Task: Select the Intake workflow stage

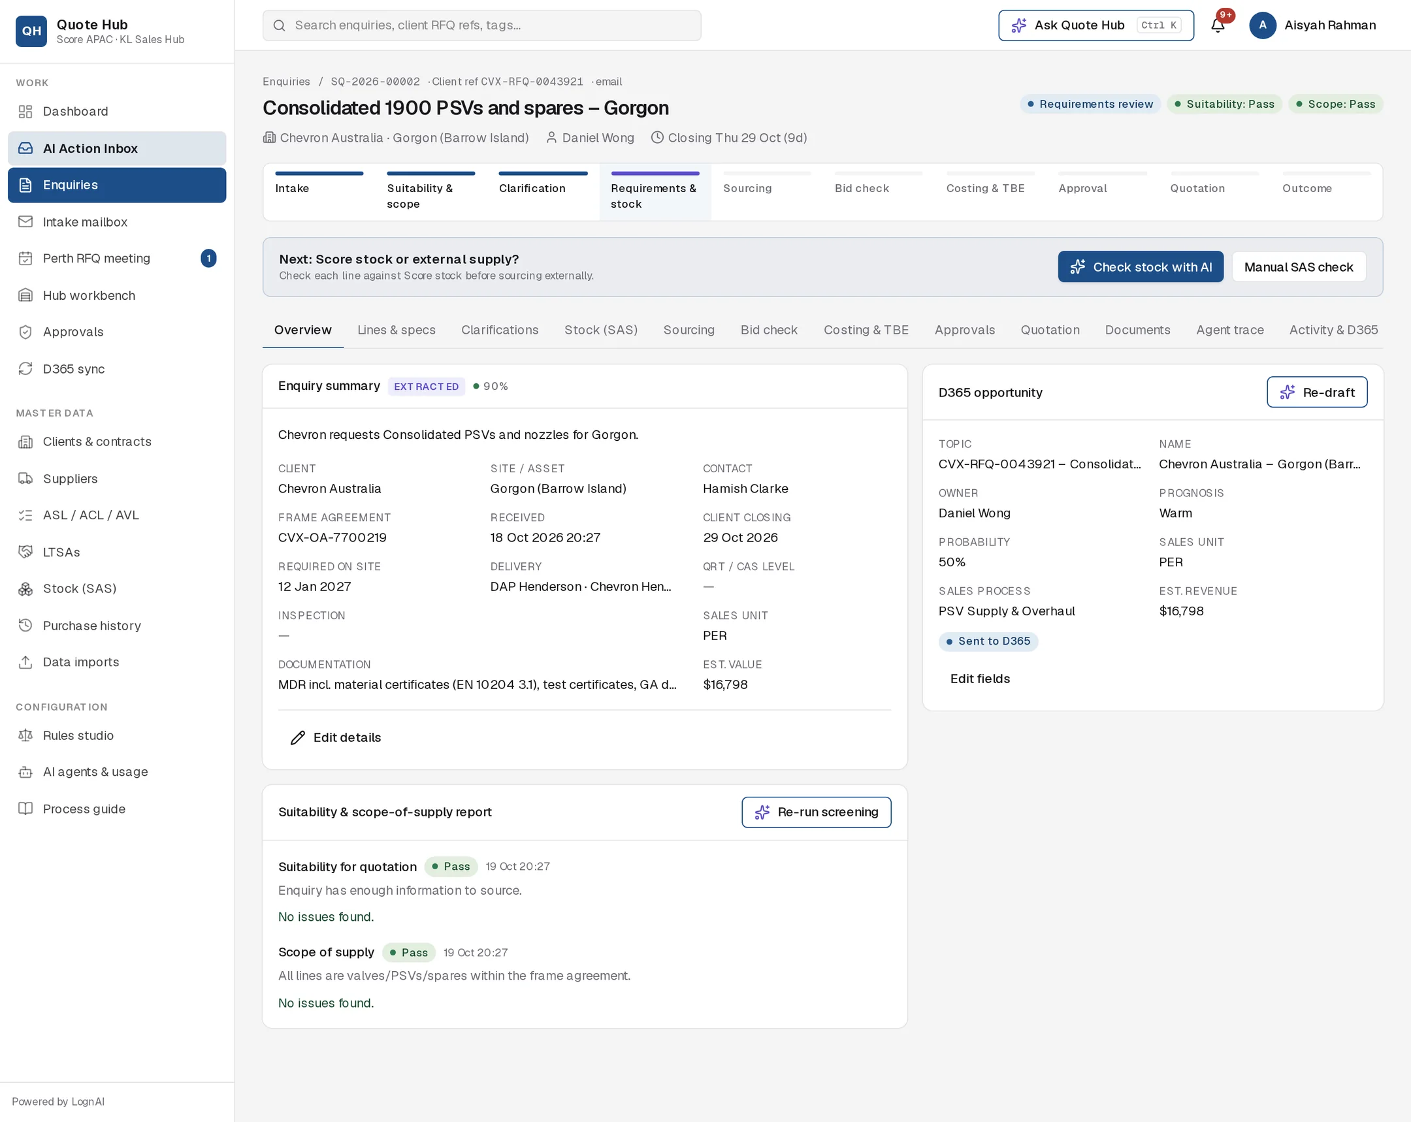Action: 319,192
